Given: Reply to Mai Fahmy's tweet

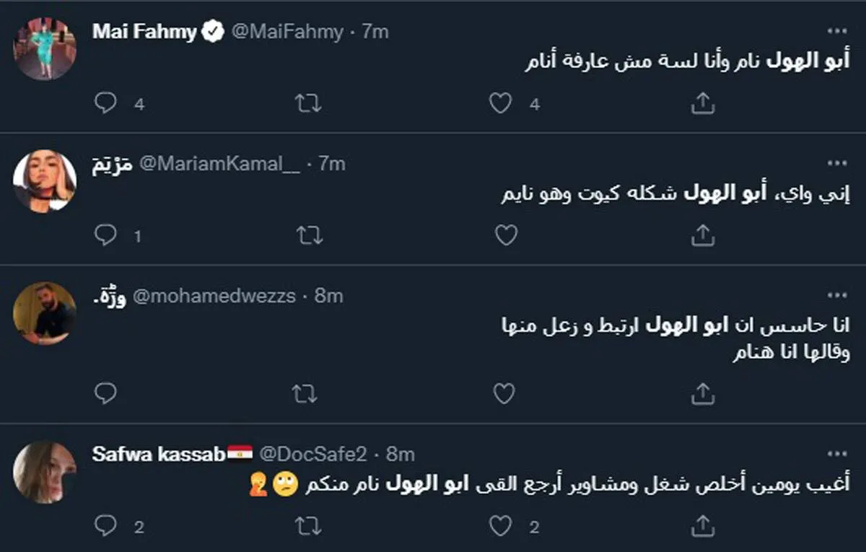Looking at the screenshot, I should click(105, 104).
